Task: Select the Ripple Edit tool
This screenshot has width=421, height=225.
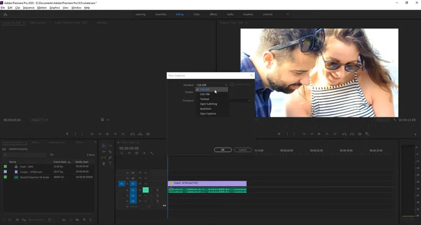Action: 104,152
